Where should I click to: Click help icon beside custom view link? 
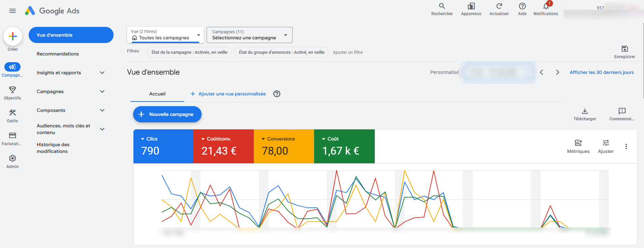coord(277,94)
